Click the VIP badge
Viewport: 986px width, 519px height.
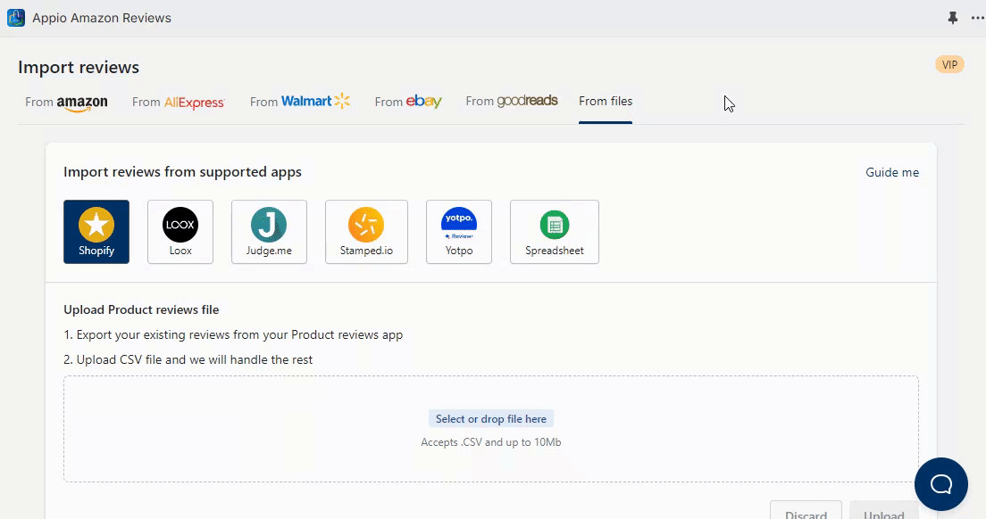[x=949, y=64]
